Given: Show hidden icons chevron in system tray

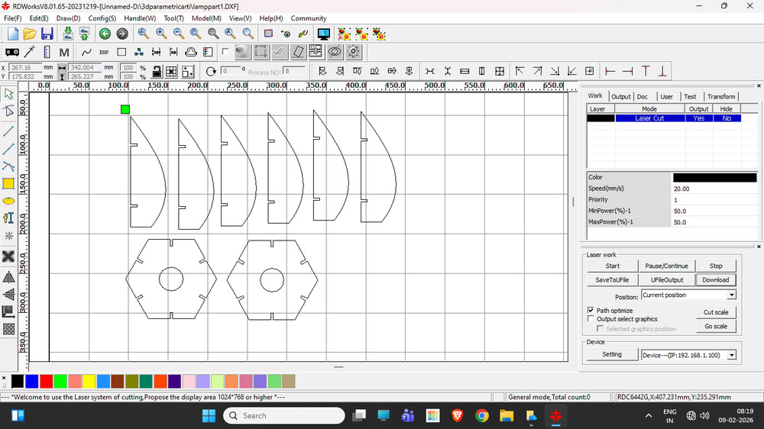Looking at the screenshot, I should tap(649, 416).
